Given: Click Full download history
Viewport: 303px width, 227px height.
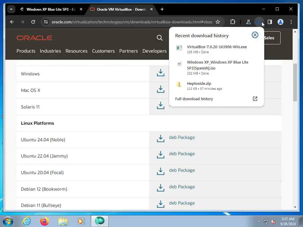Looking at the screenshot, I should tap(194, 99).
